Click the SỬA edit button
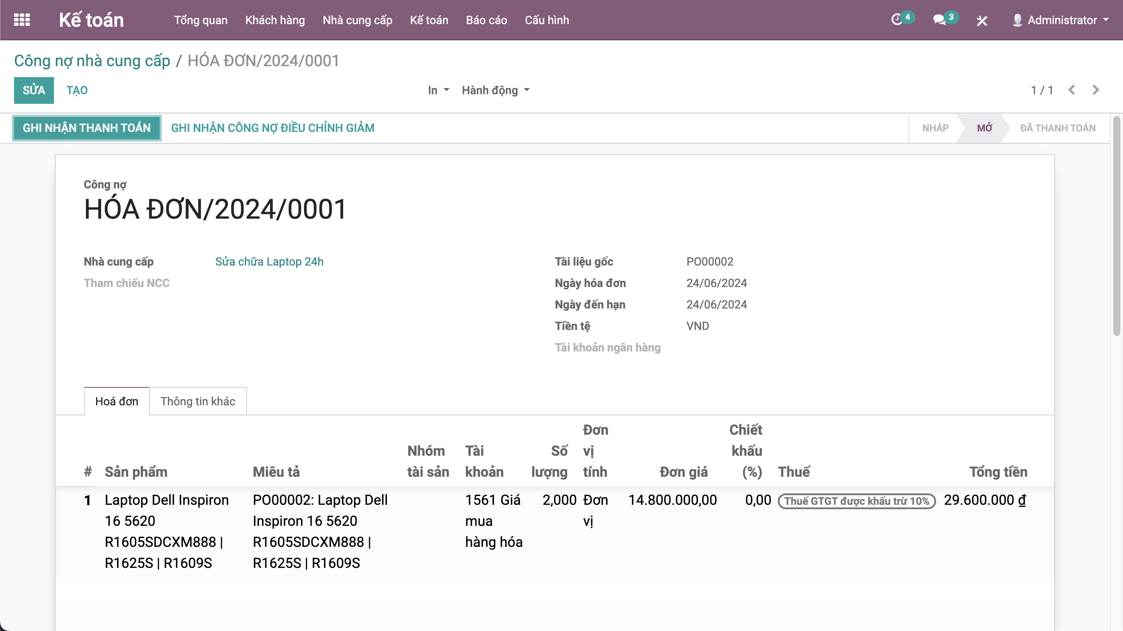1123x631 pixels. (x=34, y=90)
